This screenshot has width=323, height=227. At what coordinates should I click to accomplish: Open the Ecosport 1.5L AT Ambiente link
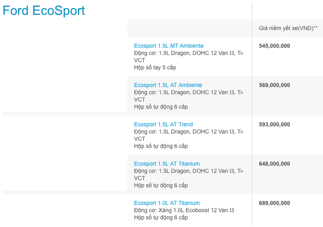(168, 85)
